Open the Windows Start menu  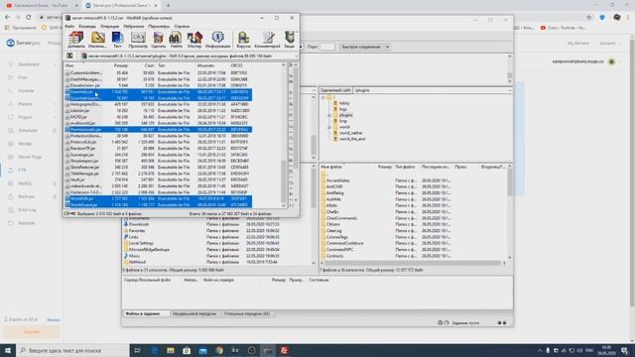pyautogui.click(x=8, y=350)
